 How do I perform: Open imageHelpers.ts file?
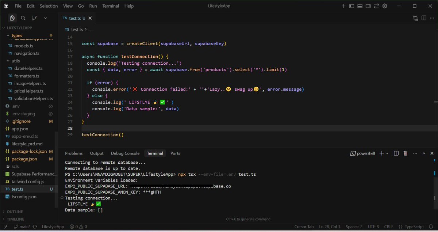pyautogui.click(x=29, y=83)
